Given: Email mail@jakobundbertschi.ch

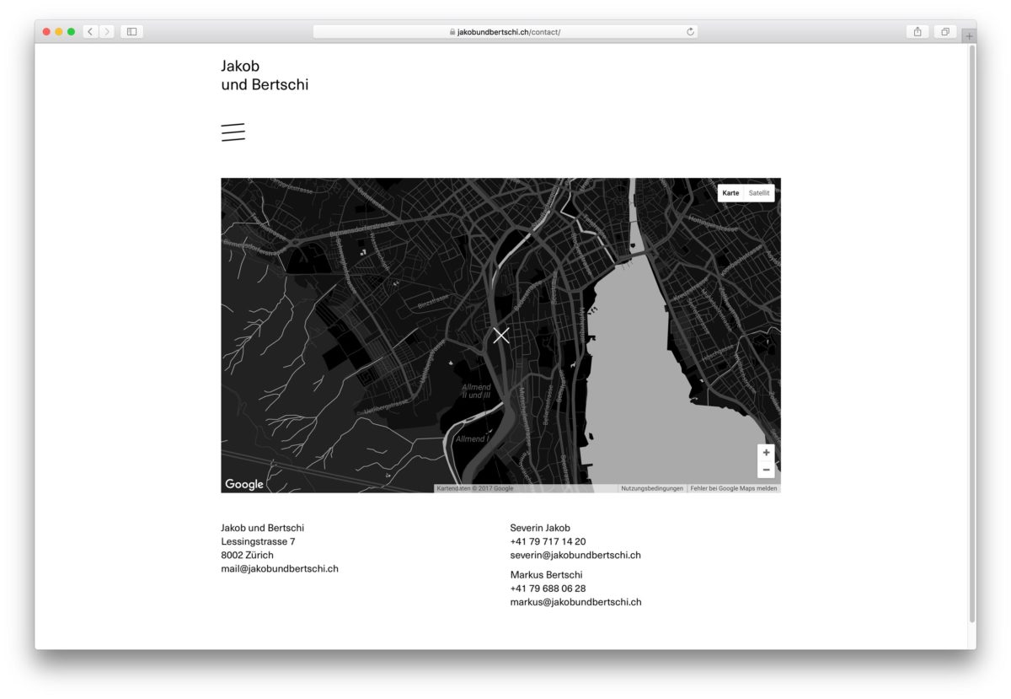Looking at the screenshot, I should click(280, 568).
